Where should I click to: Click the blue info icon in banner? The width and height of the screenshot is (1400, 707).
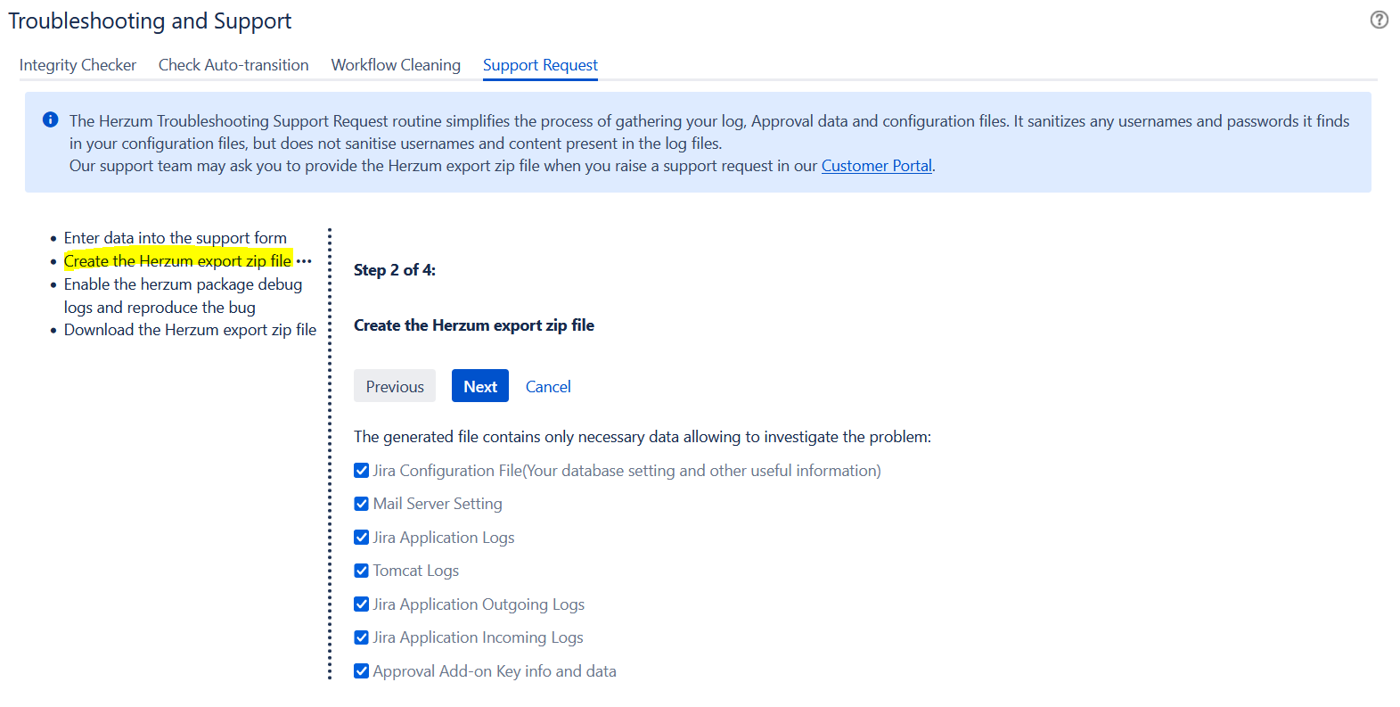51,119
